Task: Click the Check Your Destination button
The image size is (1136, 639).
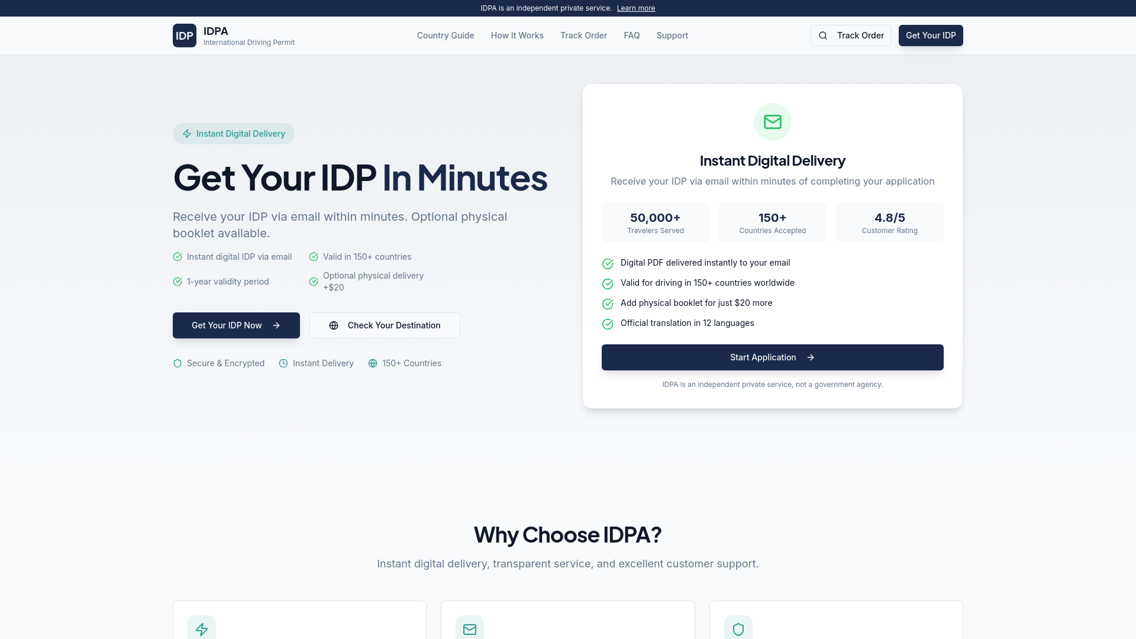Action: point(385,325)
